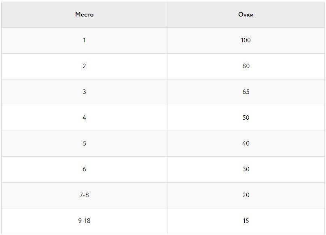Select the place 1 cell
The height and width of the screenshot is (235, 326).
point(84,40)
